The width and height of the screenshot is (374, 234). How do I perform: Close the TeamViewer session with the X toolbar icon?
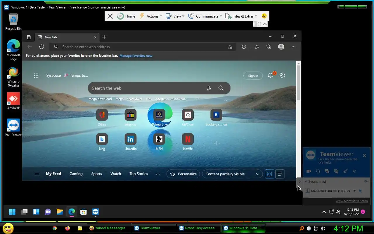click(110, 16)
